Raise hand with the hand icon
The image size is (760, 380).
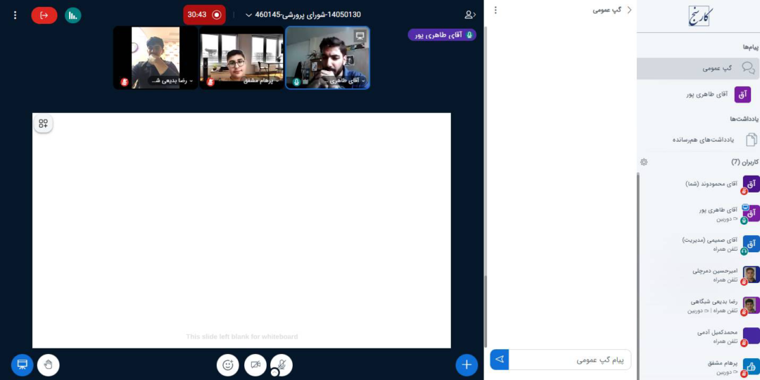[48, 365]
